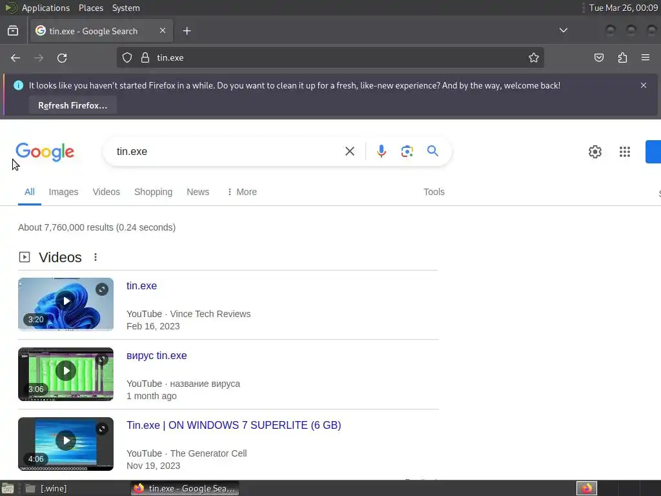Click the blue Sign in button

653,152
